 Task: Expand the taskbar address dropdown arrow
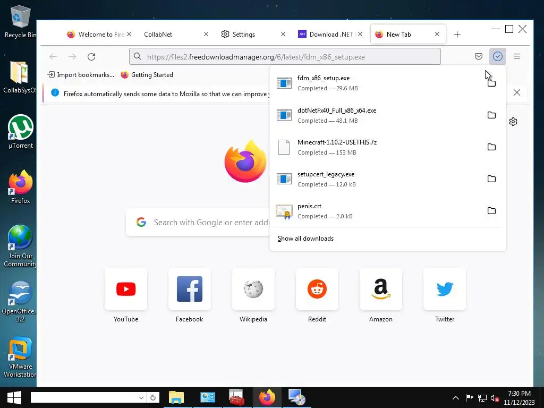click(141, 397)
